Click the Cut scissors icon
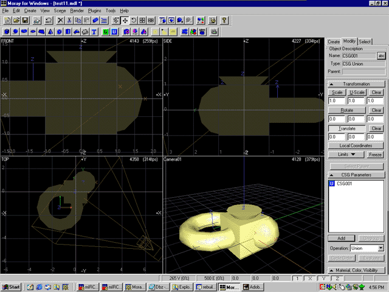 pyautogui.click(x=69, y=20)
